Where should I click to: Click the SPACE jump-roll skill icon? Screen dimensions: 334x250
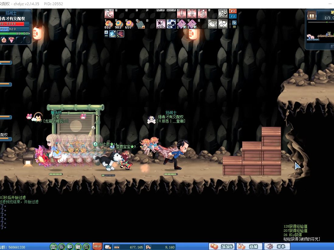click(223, 14)
